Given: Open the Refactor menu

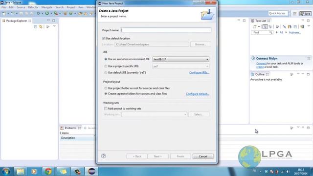Looking at the screenshot, I should [33, 7].
